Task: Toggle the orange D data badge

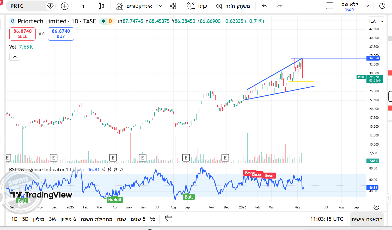Action: pyautogui.click(x=111, y=21)
